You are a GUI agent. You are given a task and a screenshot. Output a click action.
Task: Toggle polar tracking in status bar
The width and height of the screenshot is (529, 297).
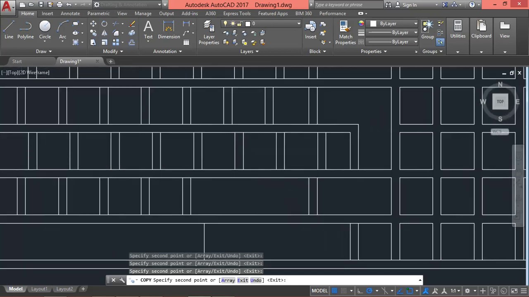[x=369, y=291]
